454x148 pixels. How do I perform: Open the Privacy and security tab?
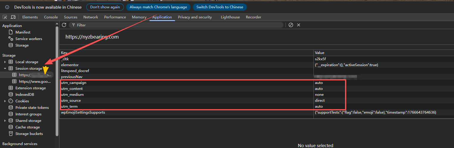(x=195, y=17)
